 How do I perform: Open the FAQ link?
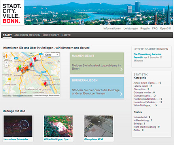click(155, 28)
